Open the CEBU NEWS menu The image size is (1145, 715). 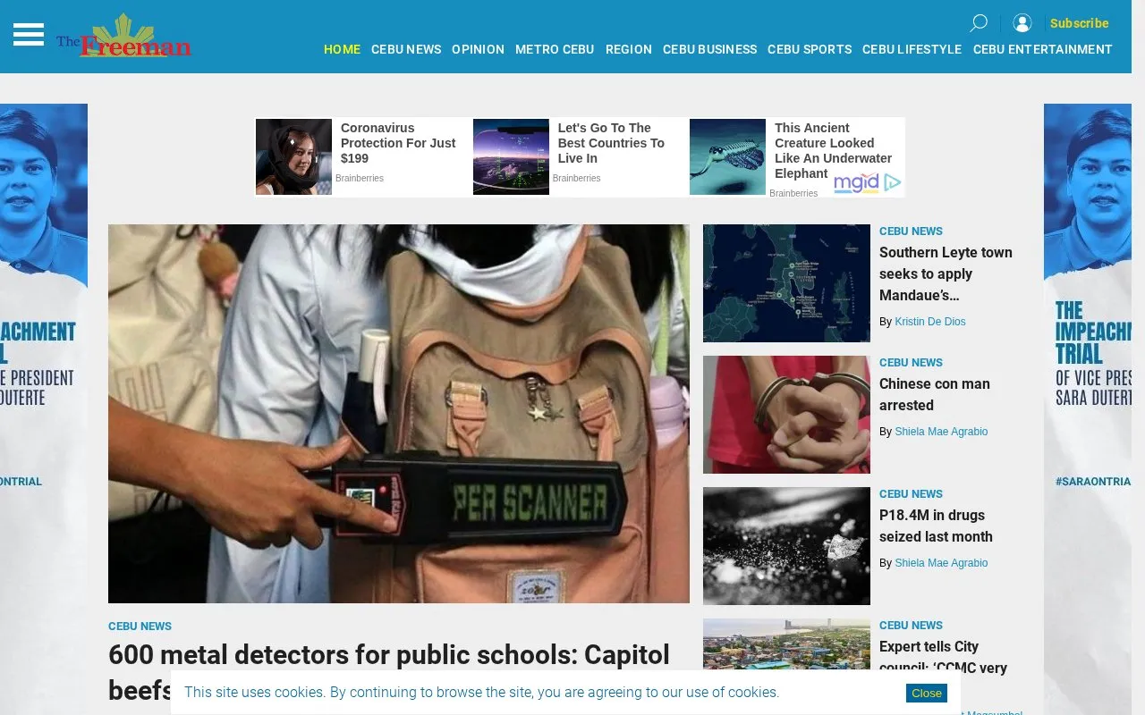(406, 49)
